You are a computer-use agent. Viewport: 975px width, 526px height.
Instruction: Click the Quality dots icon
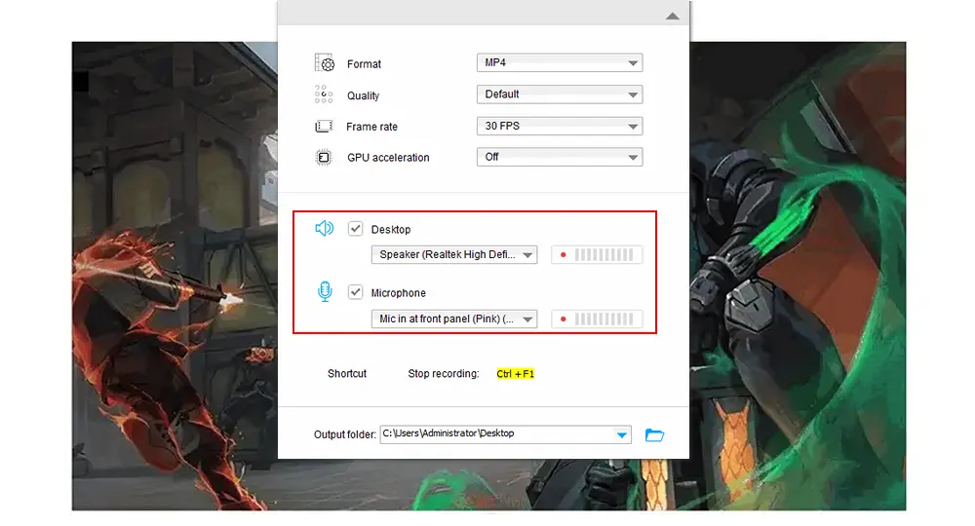click(x=325, y=94)
